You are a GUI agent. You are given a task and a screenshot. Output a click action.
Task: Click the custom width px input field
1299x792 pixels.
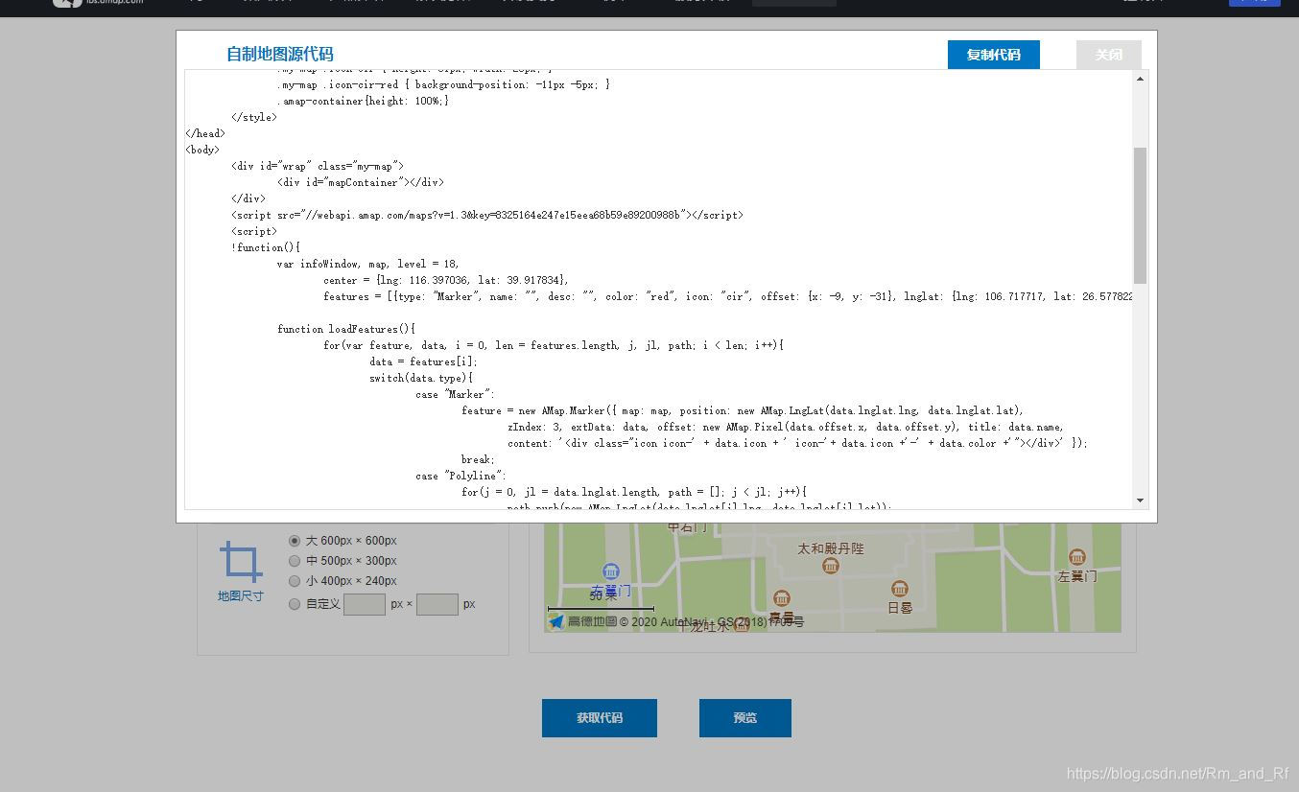(365, 604)
